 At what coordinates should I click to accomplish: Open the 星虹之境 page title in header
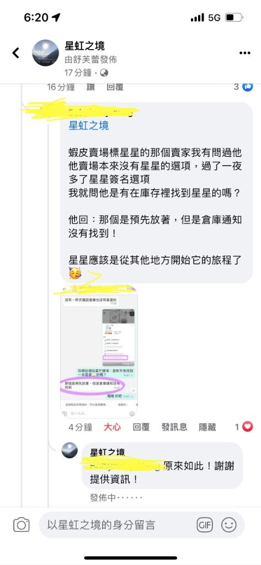(85, 46)
